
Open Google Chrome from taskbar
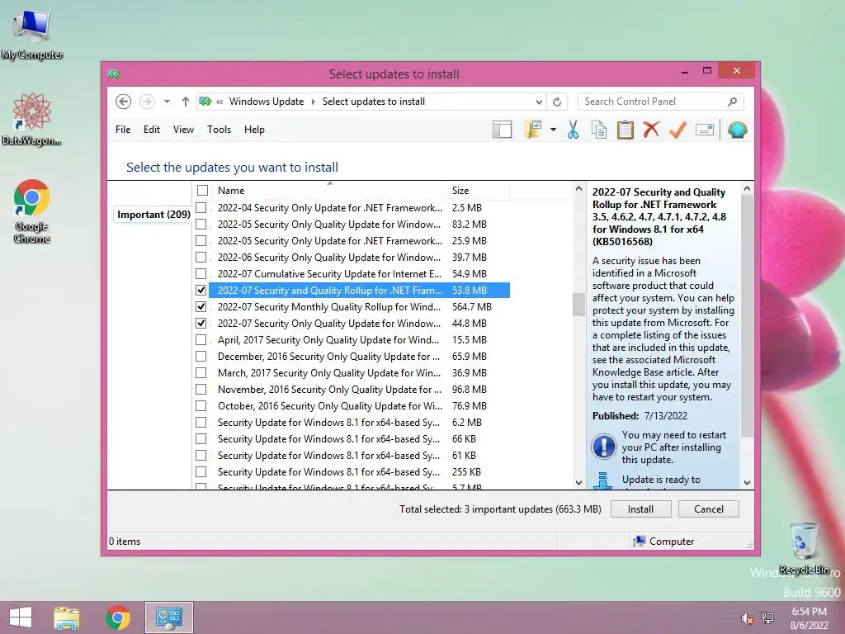(x=118, y=617)
